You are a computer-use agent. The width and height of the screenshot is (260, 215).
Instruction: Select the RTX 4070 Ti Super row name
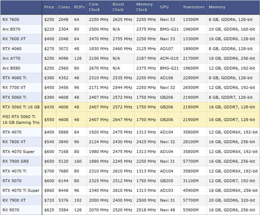(x=21, y=190)
